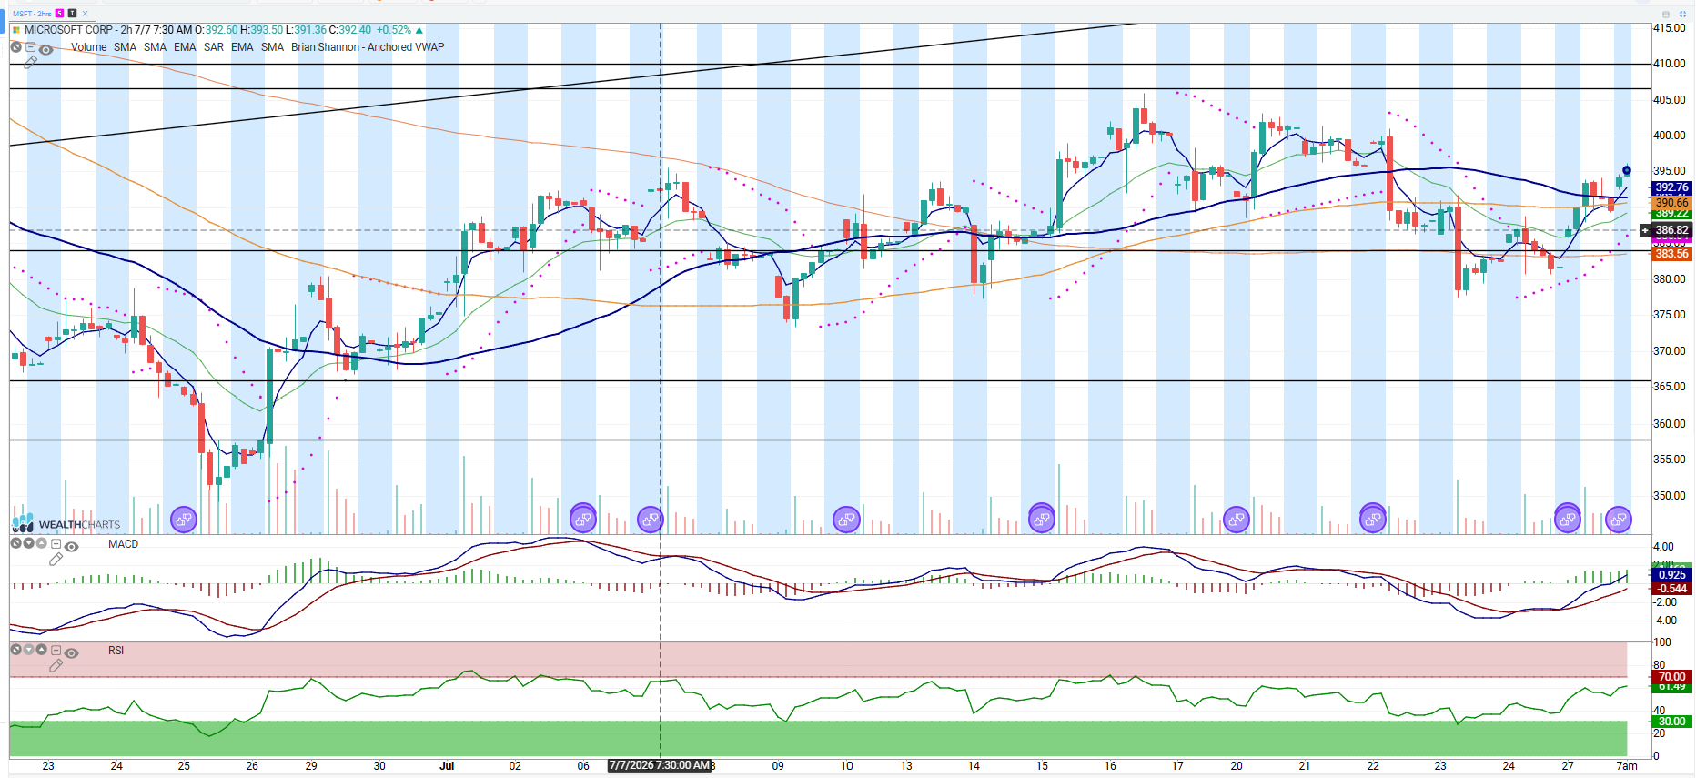Edit RSI settings with the pencil
This screenshot has width=1696, height=778.
(x=56, y=665)
